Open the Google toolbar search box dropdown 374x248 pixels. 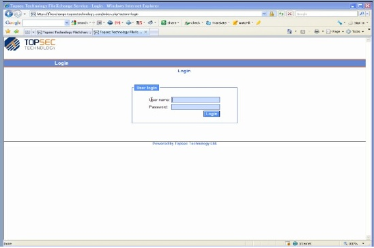pyautogui.click(x=67, y=23)
